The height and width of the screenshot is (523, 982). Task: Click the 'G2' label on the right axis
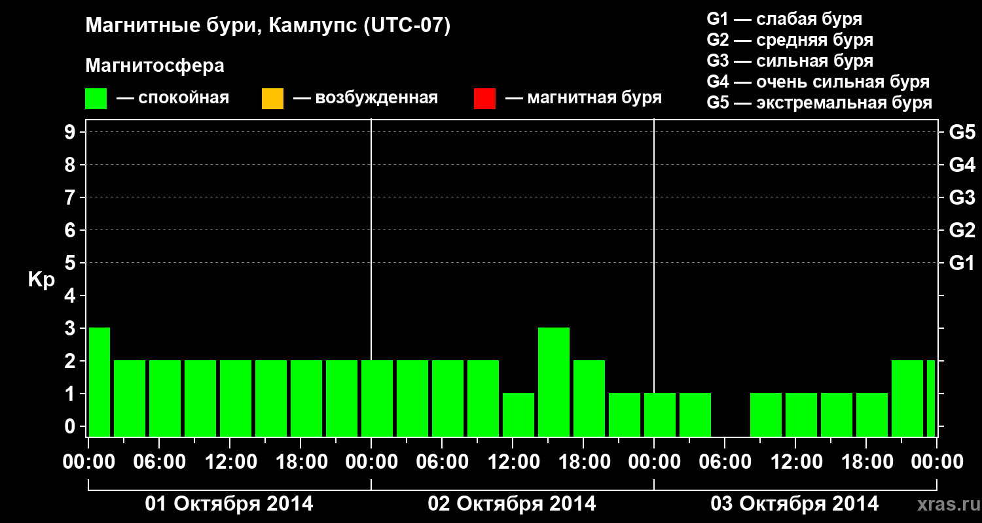coord(962,230)
